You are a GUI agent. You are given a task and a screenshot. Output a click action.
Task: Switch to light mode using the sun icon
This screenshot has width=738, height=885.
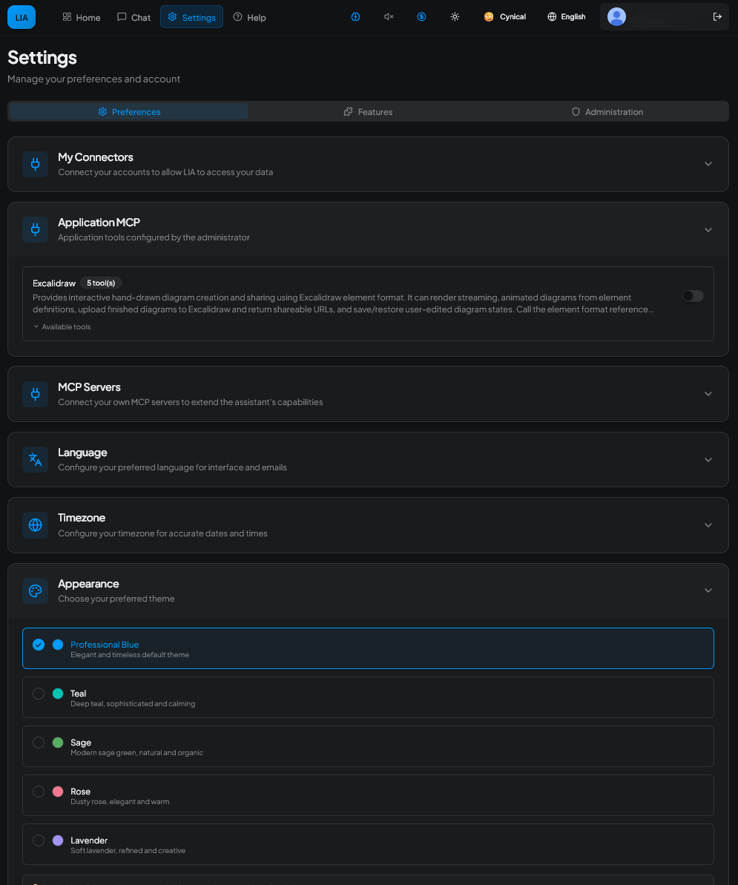pyautogui.click(x=455, y=16)
